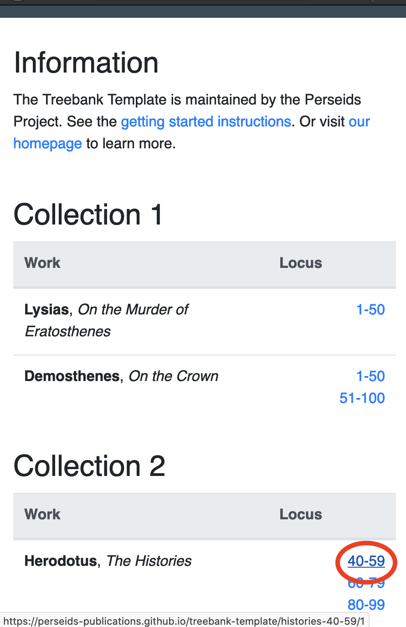Click the dark navigation bar at top
The height and width of the screenshot is (627, 406).
click(x=203, y=11)
